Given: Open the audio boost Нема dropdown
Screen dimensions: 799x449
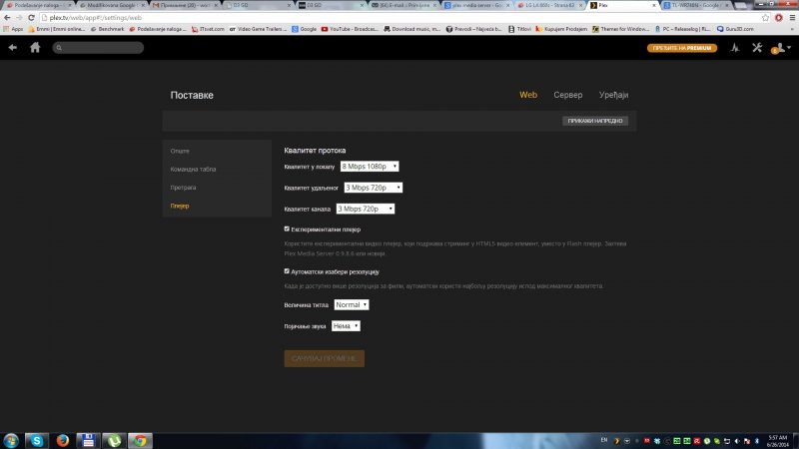Looking at the screenshot, I should [346, 326].
